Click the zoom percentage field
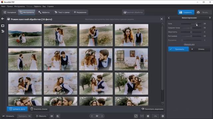Image resolution: width=213 pixels, height=119 pixels. coord(155,116)
